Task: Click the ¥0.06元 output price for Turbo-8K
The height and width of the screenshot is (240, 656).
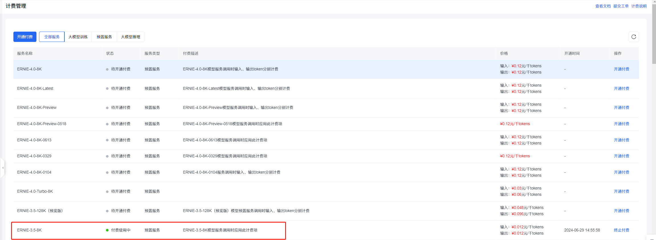Action: (518, 195)
